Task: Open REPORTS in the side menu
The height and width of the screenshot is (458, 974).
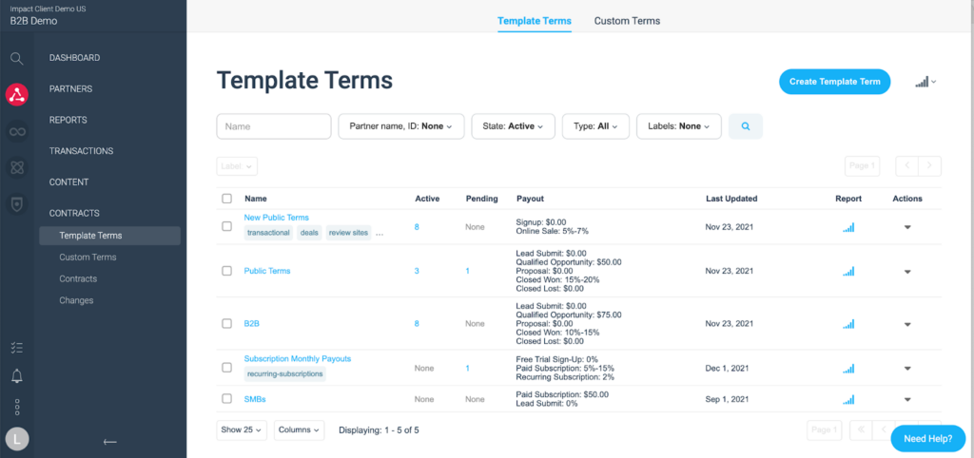Action: (68, 120)
